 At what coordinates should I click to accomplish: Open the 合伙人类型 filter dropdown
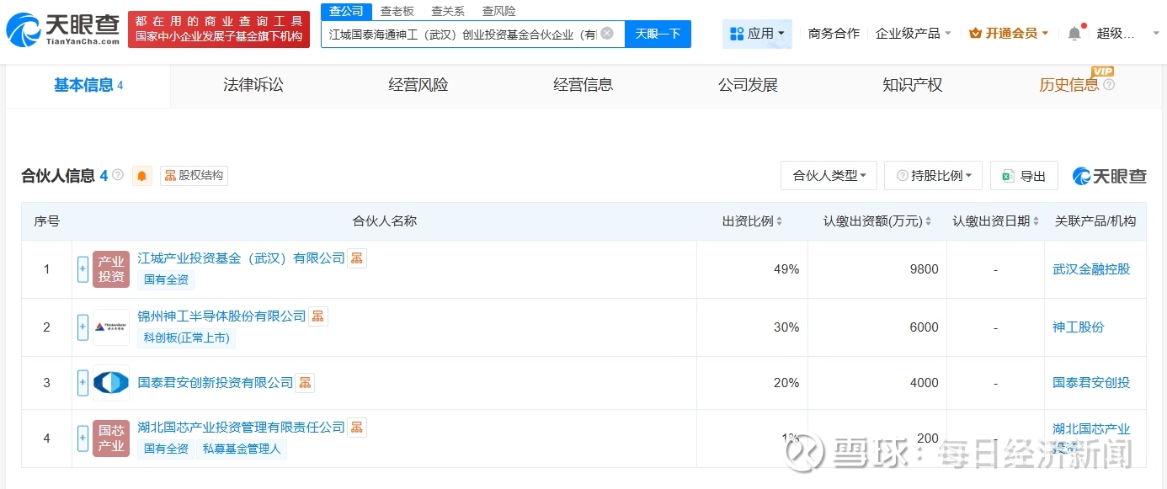pos(829,176)
